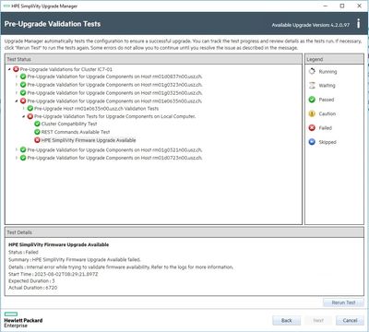Click the Cancel button
Image resolution: width=369 pixels, height=332 pixels.
[x=350, y=321]
